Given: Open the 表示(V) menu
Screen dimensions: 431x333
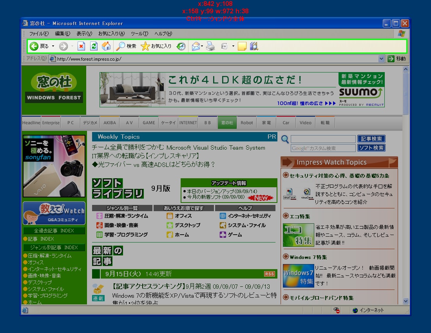Looking at the screenshot, I should click(84, 34).
